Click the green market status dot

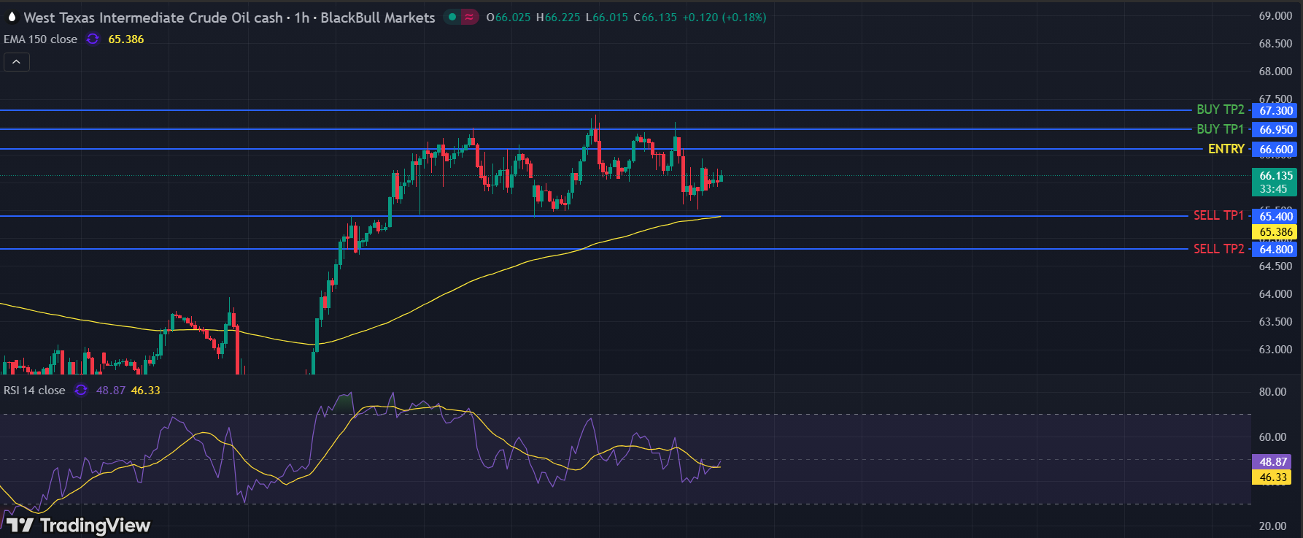(452, 17)
